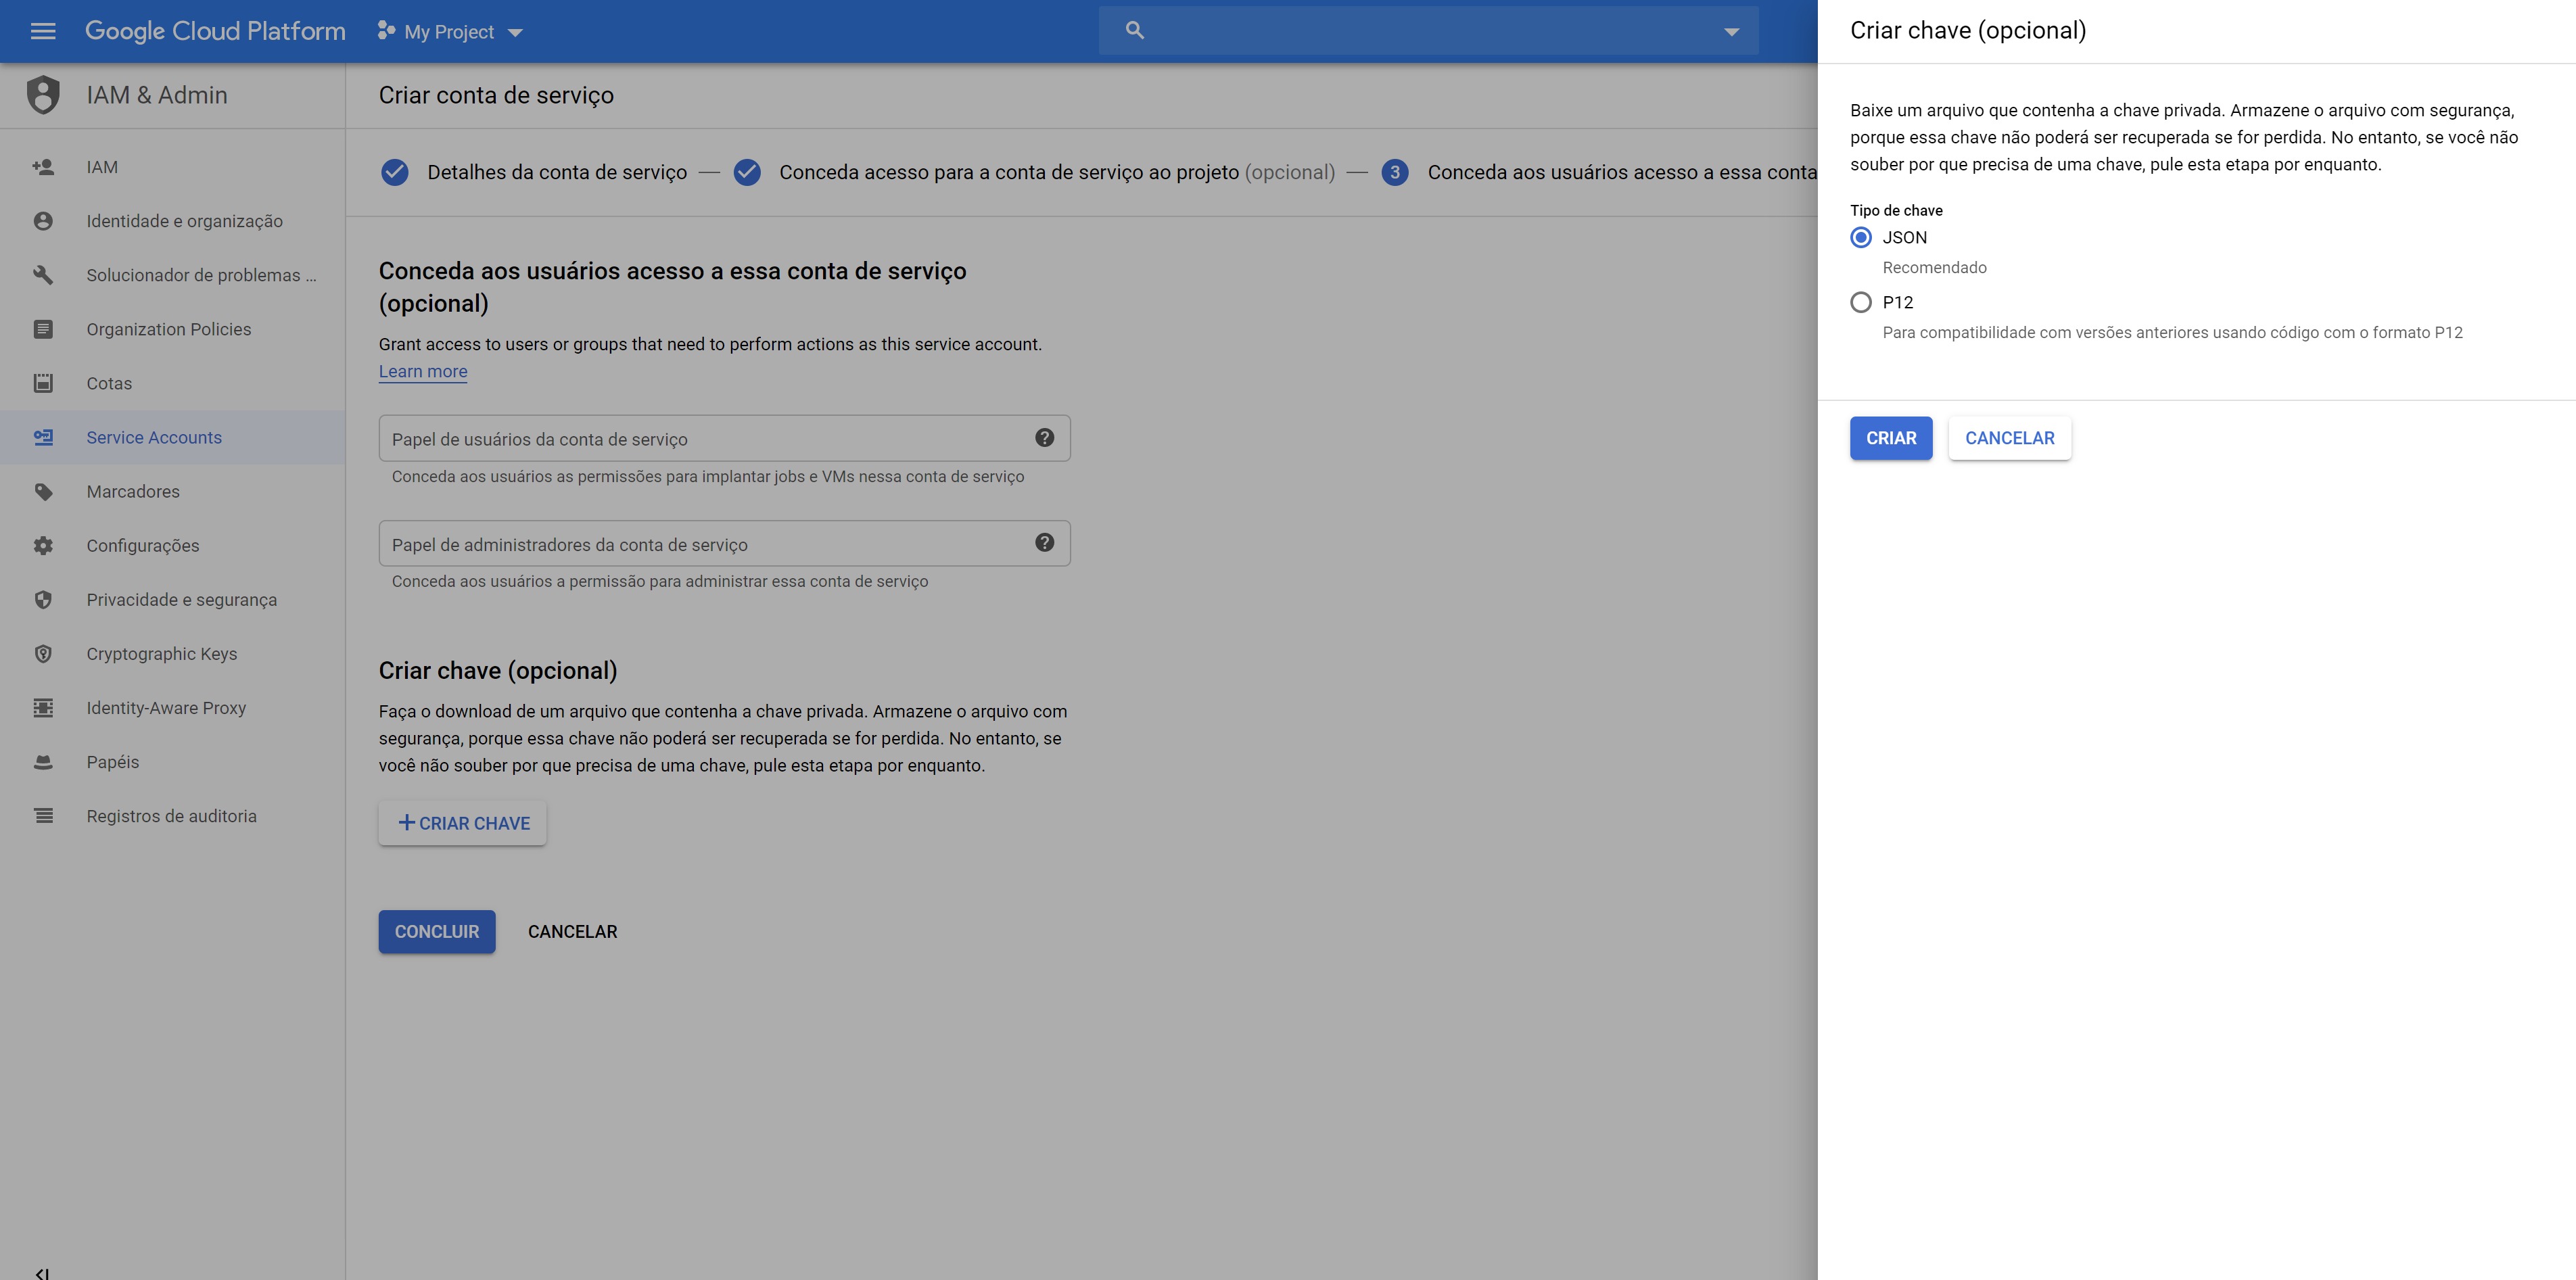The image size is (2576, 1280).
Task: Select the JSON key type
Action: point(1861,237)
